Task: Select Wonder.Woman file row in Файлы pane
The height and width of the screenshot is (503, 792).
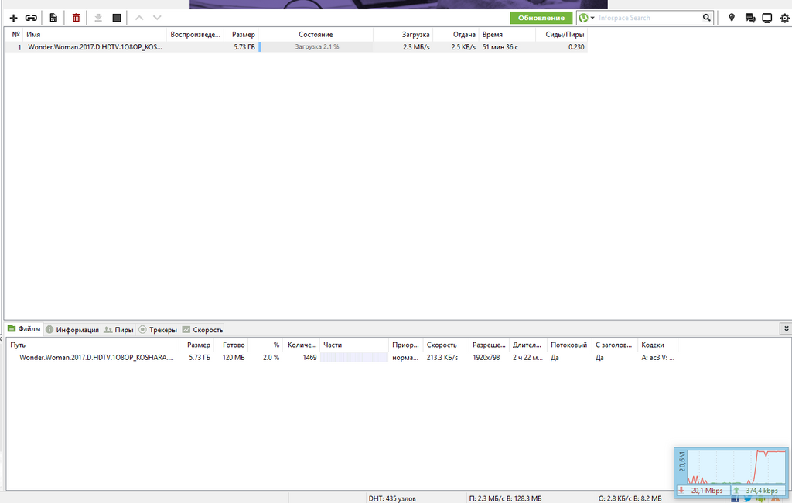Action: pos(343,357)
